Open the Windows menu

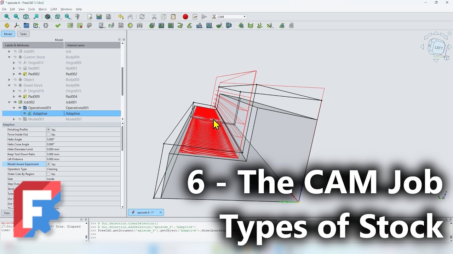coord(66,9)
